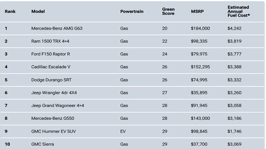
Task: Click the $1,746 annual fuel cost
Action: coord(234,131)
